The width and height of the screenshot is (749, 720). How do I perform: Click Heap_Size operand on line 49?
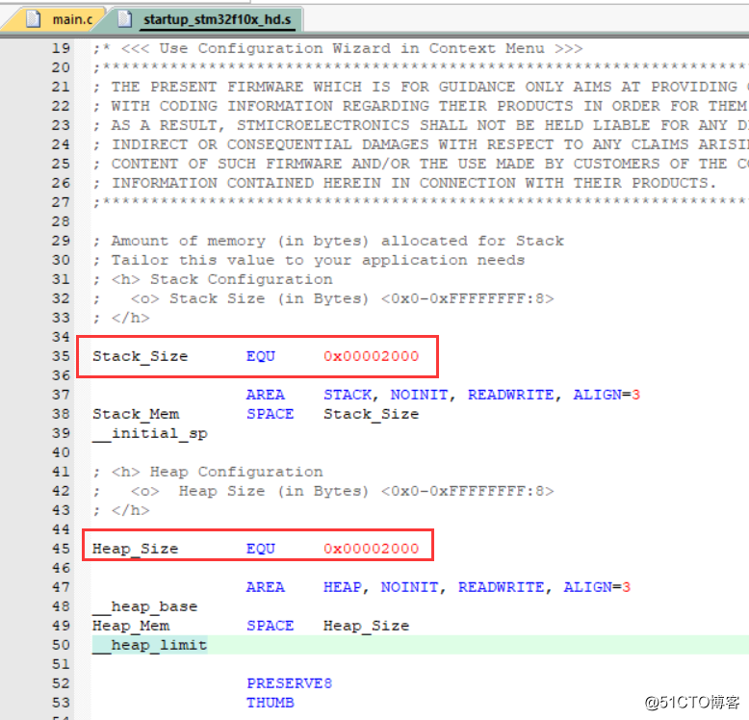367,626
